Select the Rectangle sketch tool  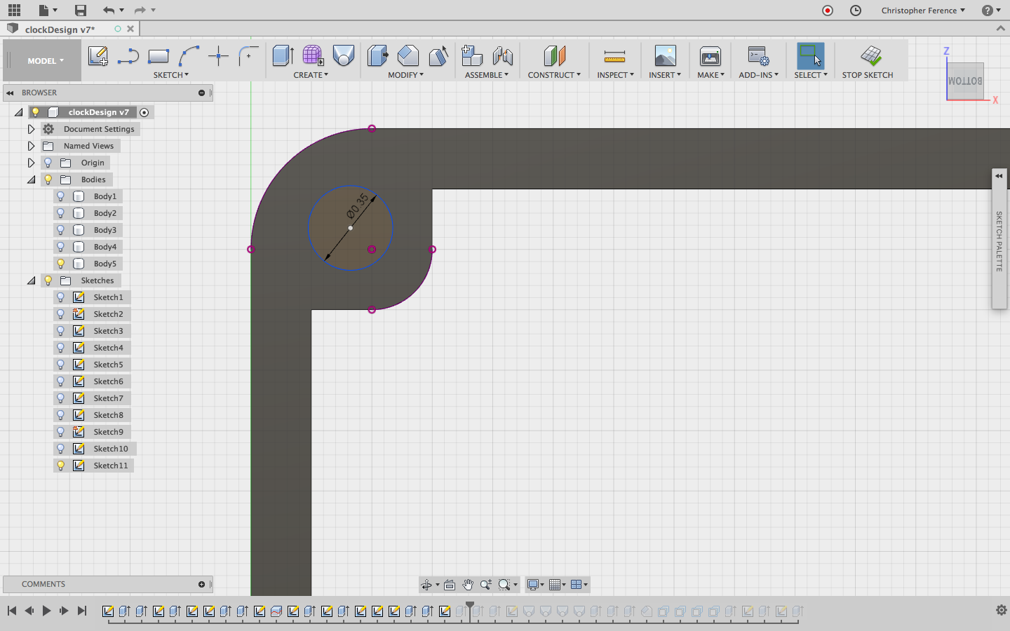[x=159, y=56]
